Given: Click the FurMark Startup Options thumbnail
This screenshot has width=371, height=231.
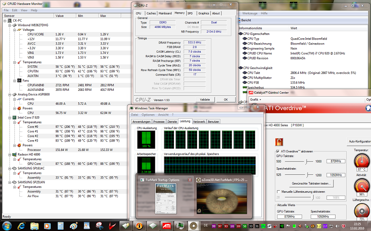Looking at the screenshot, I should click(x=166, y=199).
